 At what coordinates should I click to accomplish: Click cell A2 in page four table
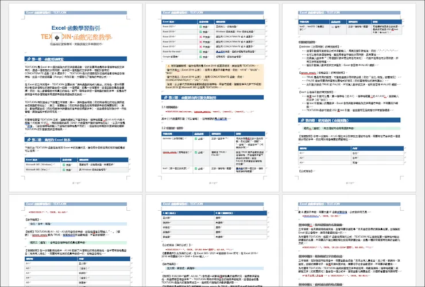tap(51, 268)
